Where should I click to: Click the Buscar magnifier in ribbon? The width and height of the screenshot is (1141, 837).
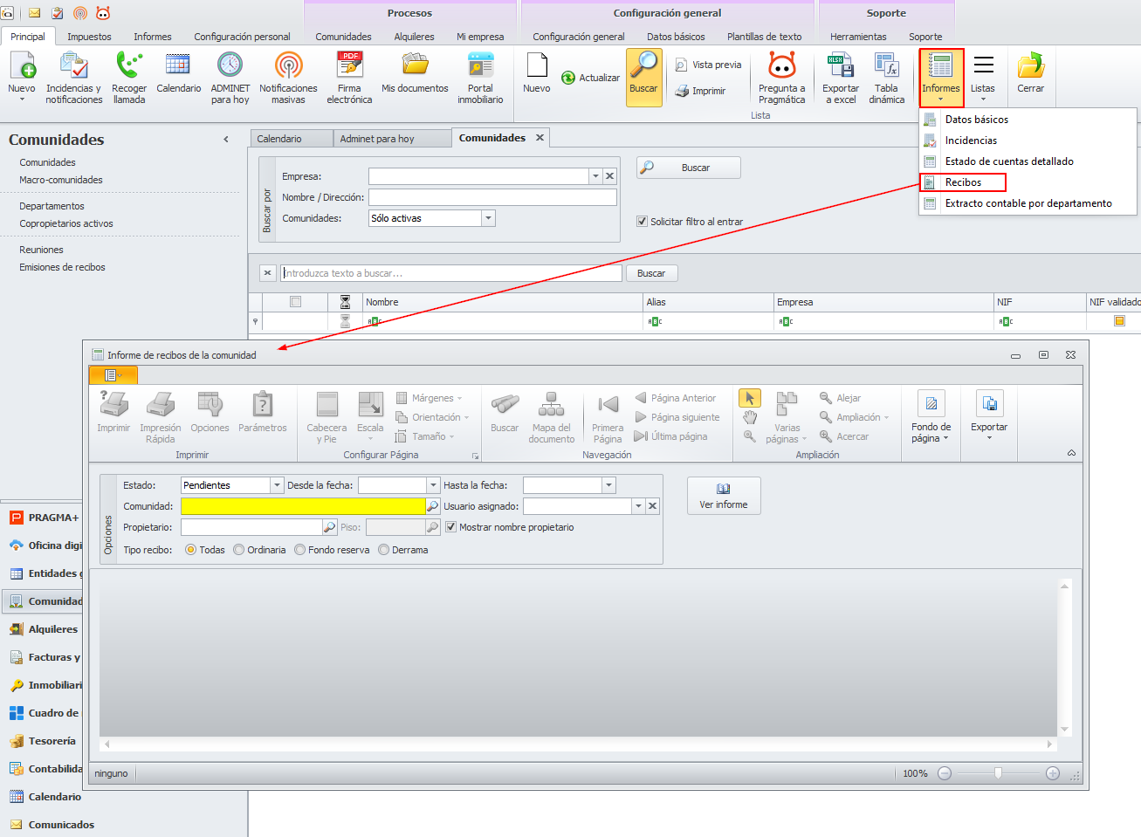click(643, 77)
